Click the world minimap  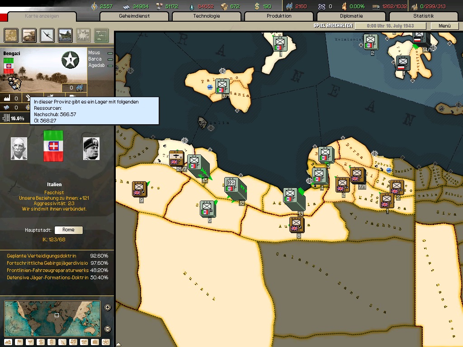[52, 319]
